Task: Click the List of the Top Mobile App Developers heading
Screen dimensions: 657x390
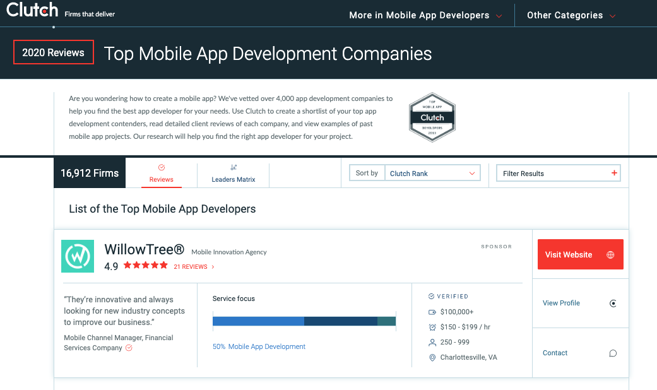Action: coord(162,209)
